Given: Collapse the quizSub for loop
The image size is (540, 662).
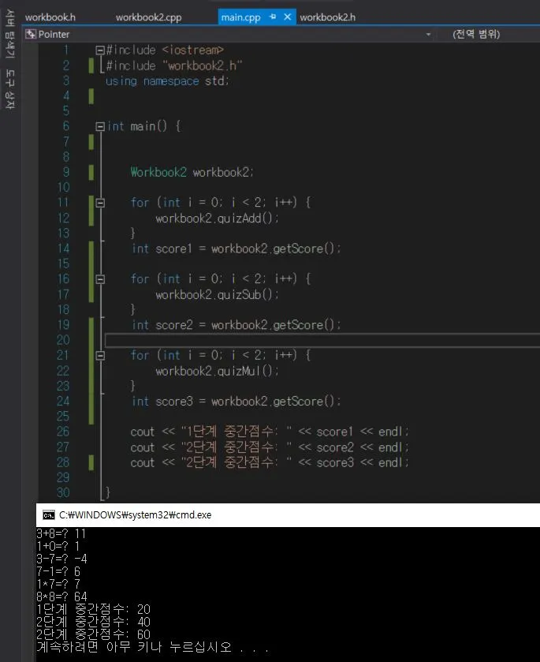Looking at the screenshot, I should 100,279.
